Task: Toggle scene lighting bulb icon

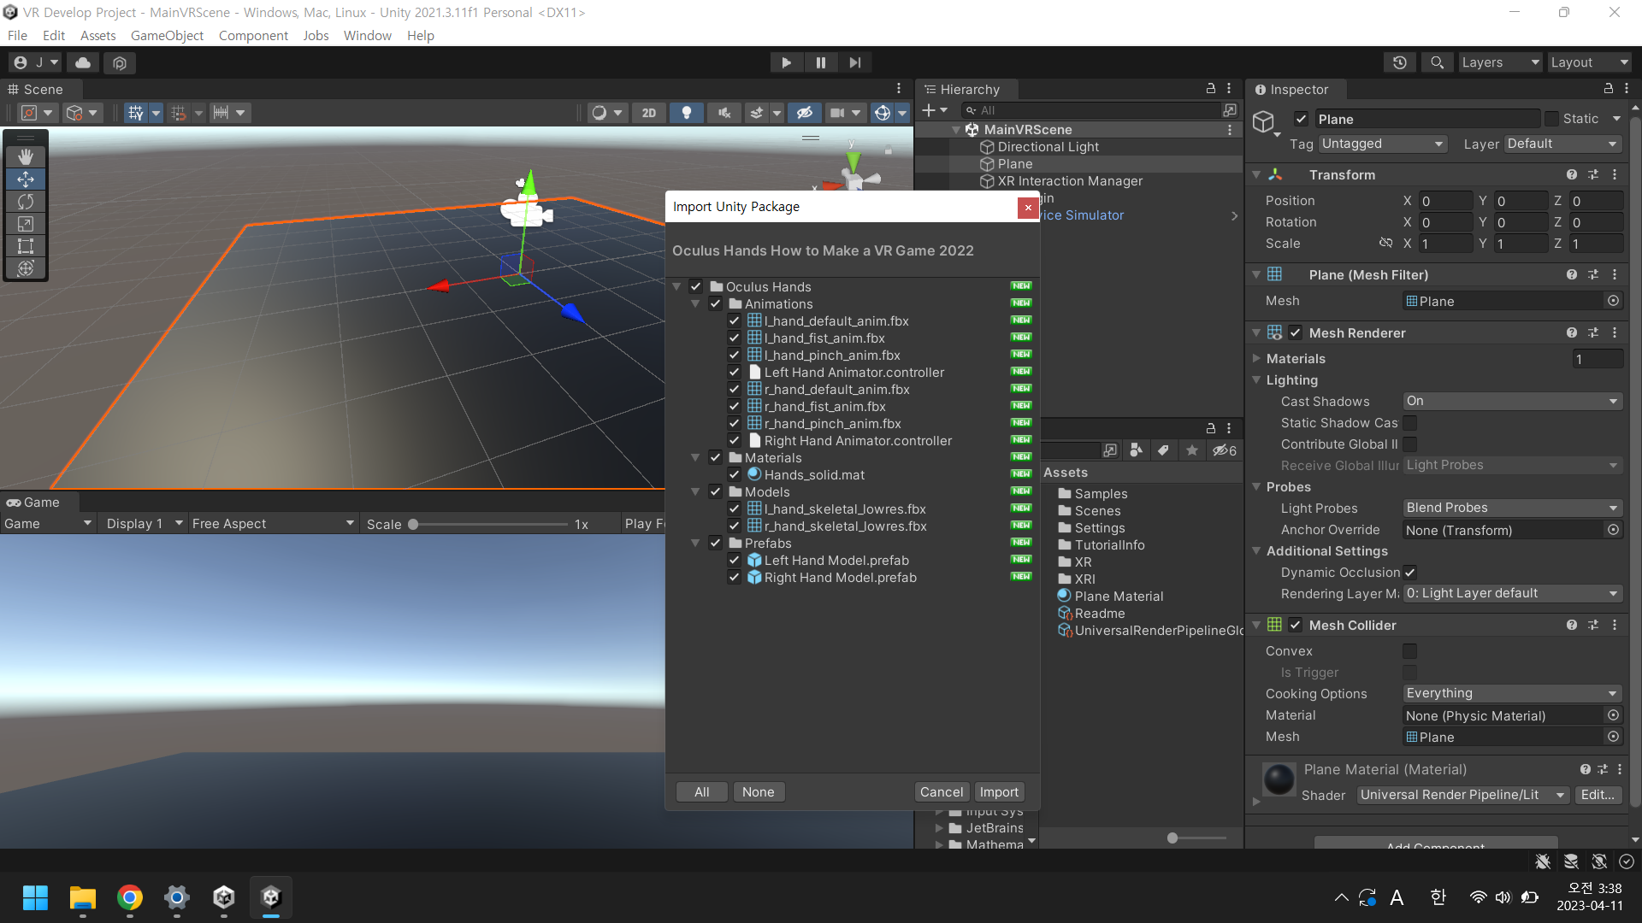Action: (686, 113)
